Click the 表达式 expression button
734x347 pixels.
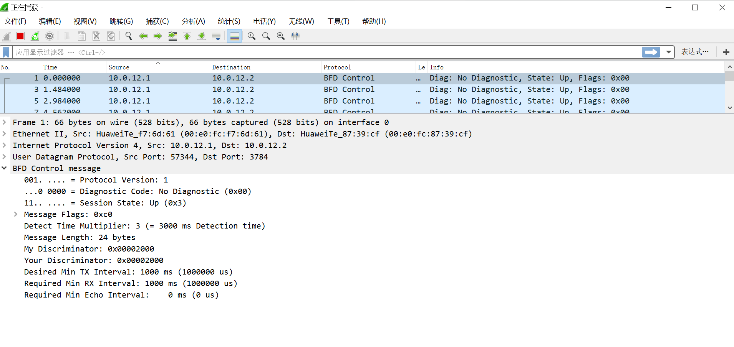click(x=695, y=52)
